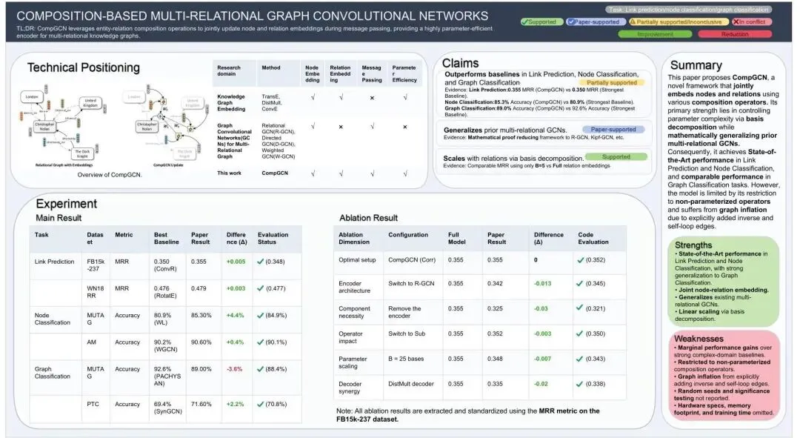800x438 pixels.
Task: Click the check mark next to (84.9%)
Action: coord(260,316)
